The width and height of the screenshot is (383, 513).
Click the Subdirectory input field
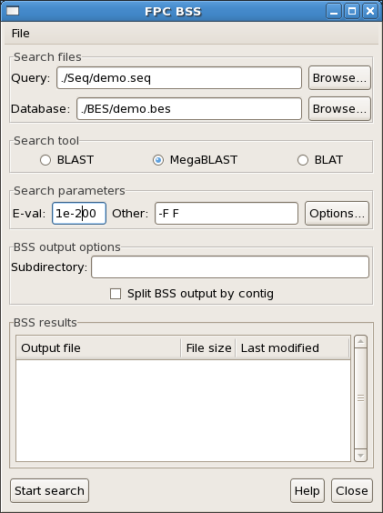pos(230,267)
